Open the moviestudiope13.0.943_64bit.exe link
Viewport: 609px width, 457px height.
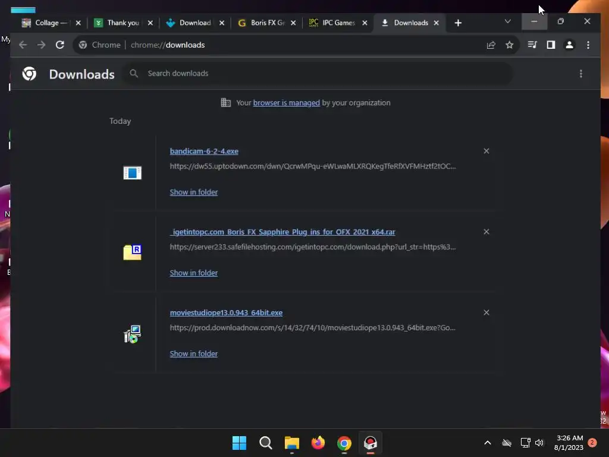[226, 313]
